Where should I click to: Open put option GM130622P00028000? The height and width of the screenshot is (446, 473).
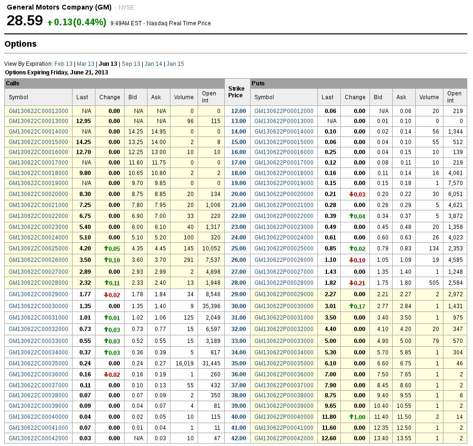tap(284, 283)
